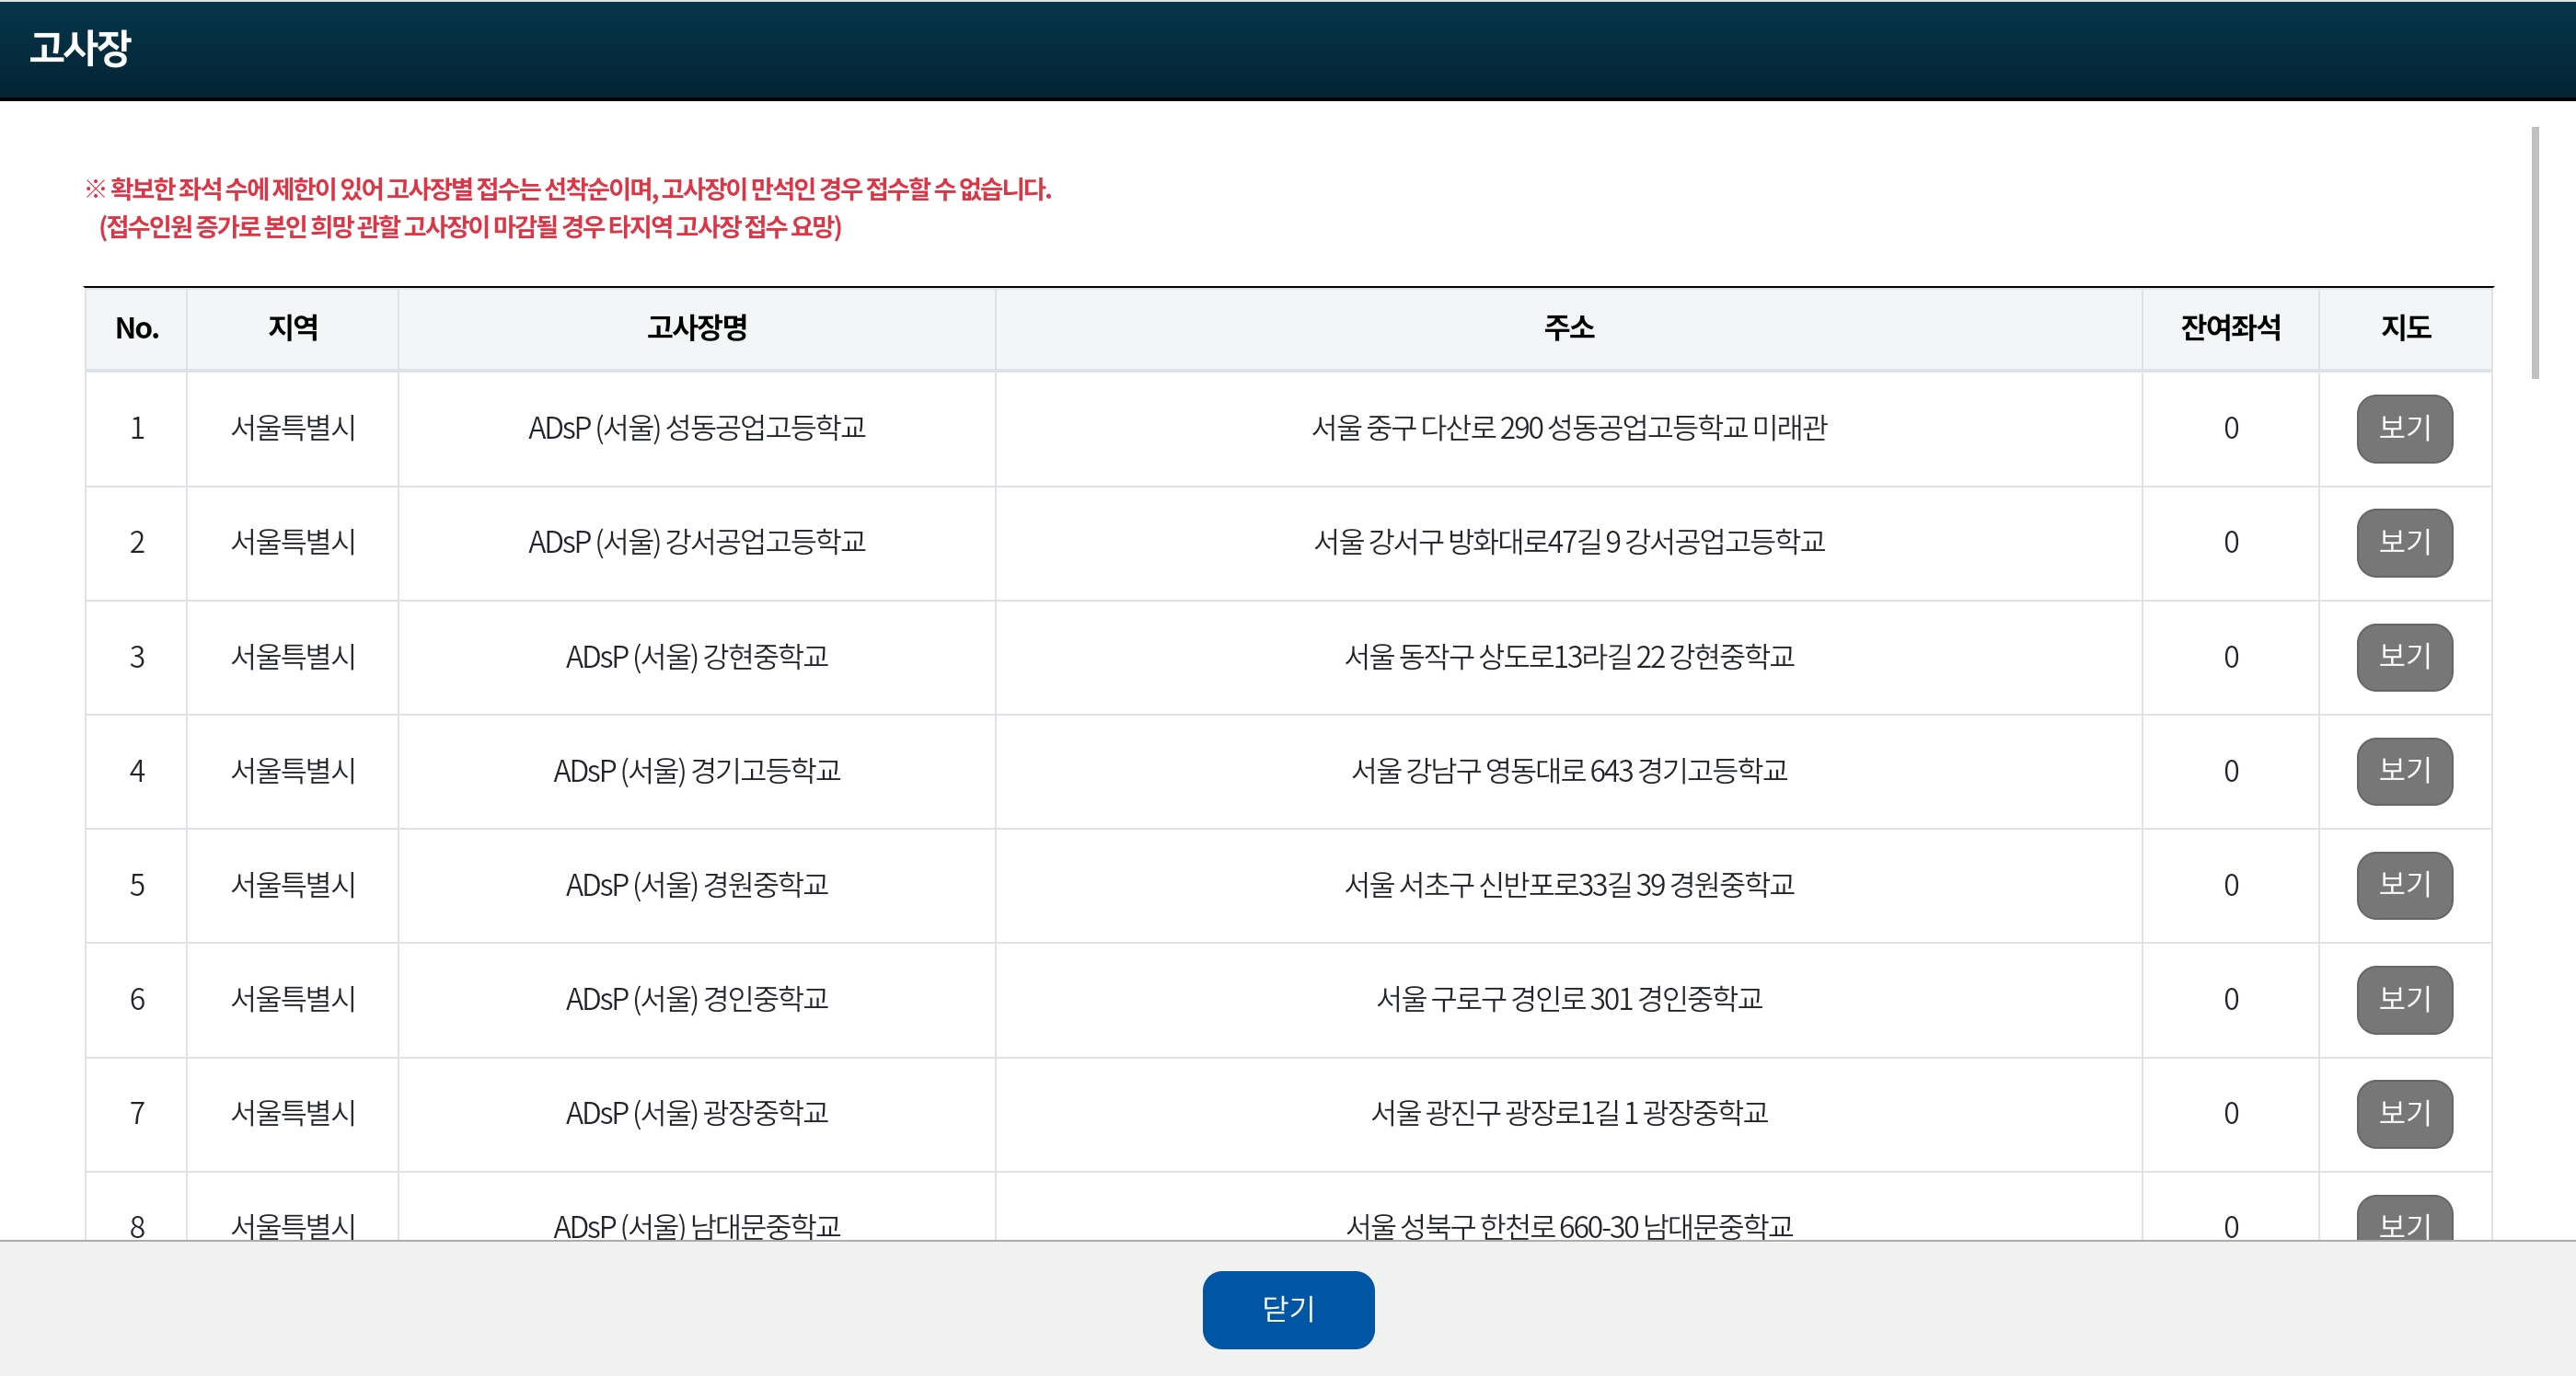Open map for 성동공업고등학교 row
The height and width of the screenshot is (1376, 2576).
coord(2403,429)
